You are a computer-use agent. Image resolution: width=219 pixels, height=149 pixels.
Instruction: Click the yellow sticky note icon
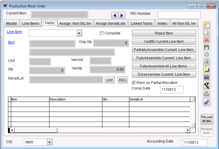tap(207, 69)
